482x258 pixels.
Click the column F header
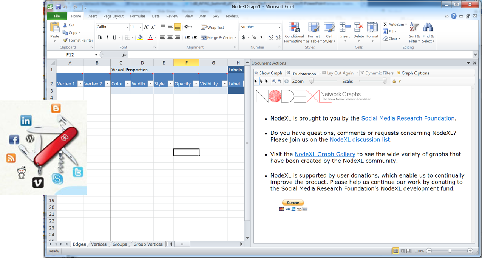coord(186,63)
